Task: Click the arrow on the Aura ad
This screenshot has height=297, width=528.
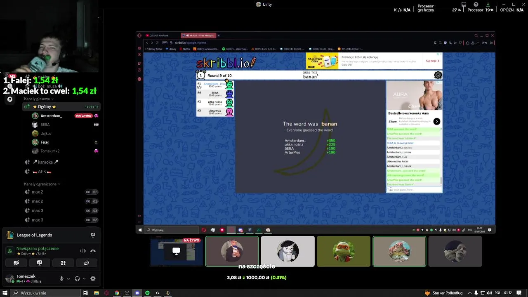Action: (x=436, y=122)
